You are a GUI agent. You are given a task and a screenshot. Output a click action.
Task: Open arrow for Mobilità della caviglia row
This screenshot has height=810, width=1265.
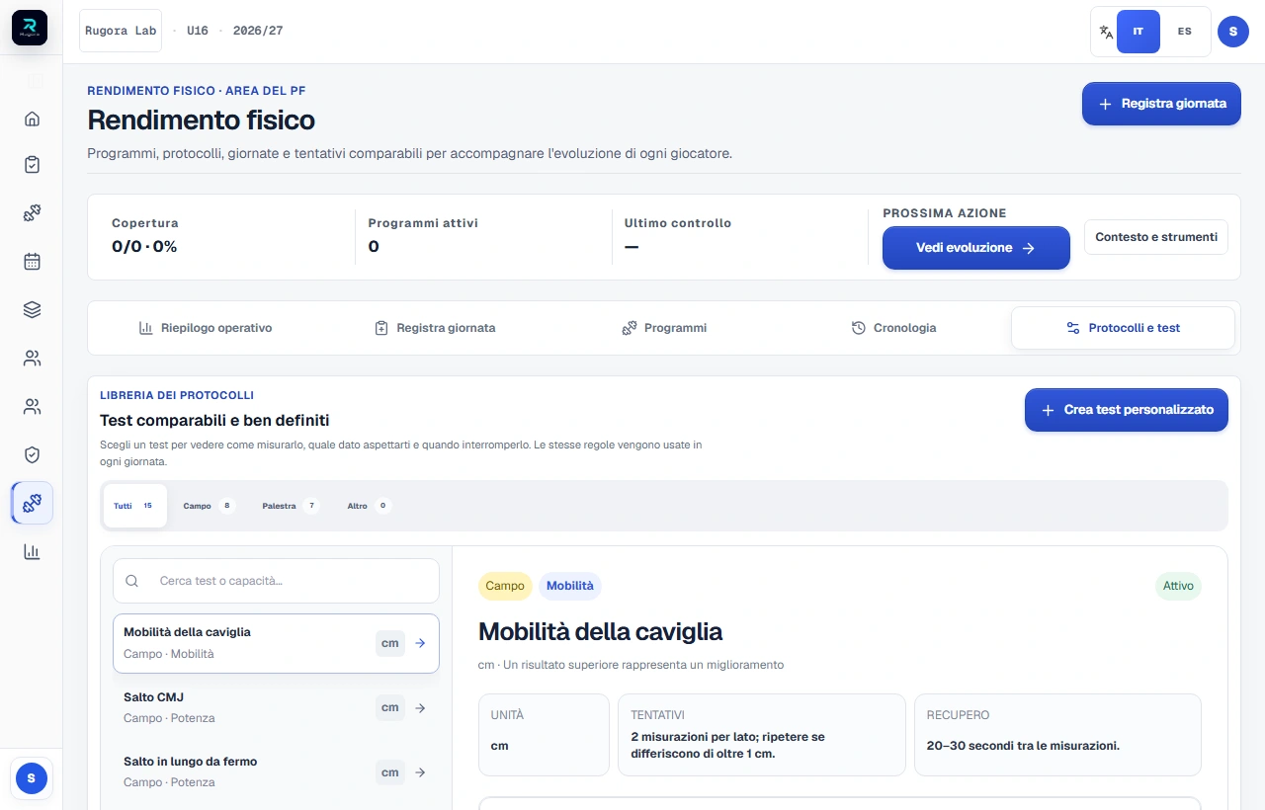click(x=420, y=643)
